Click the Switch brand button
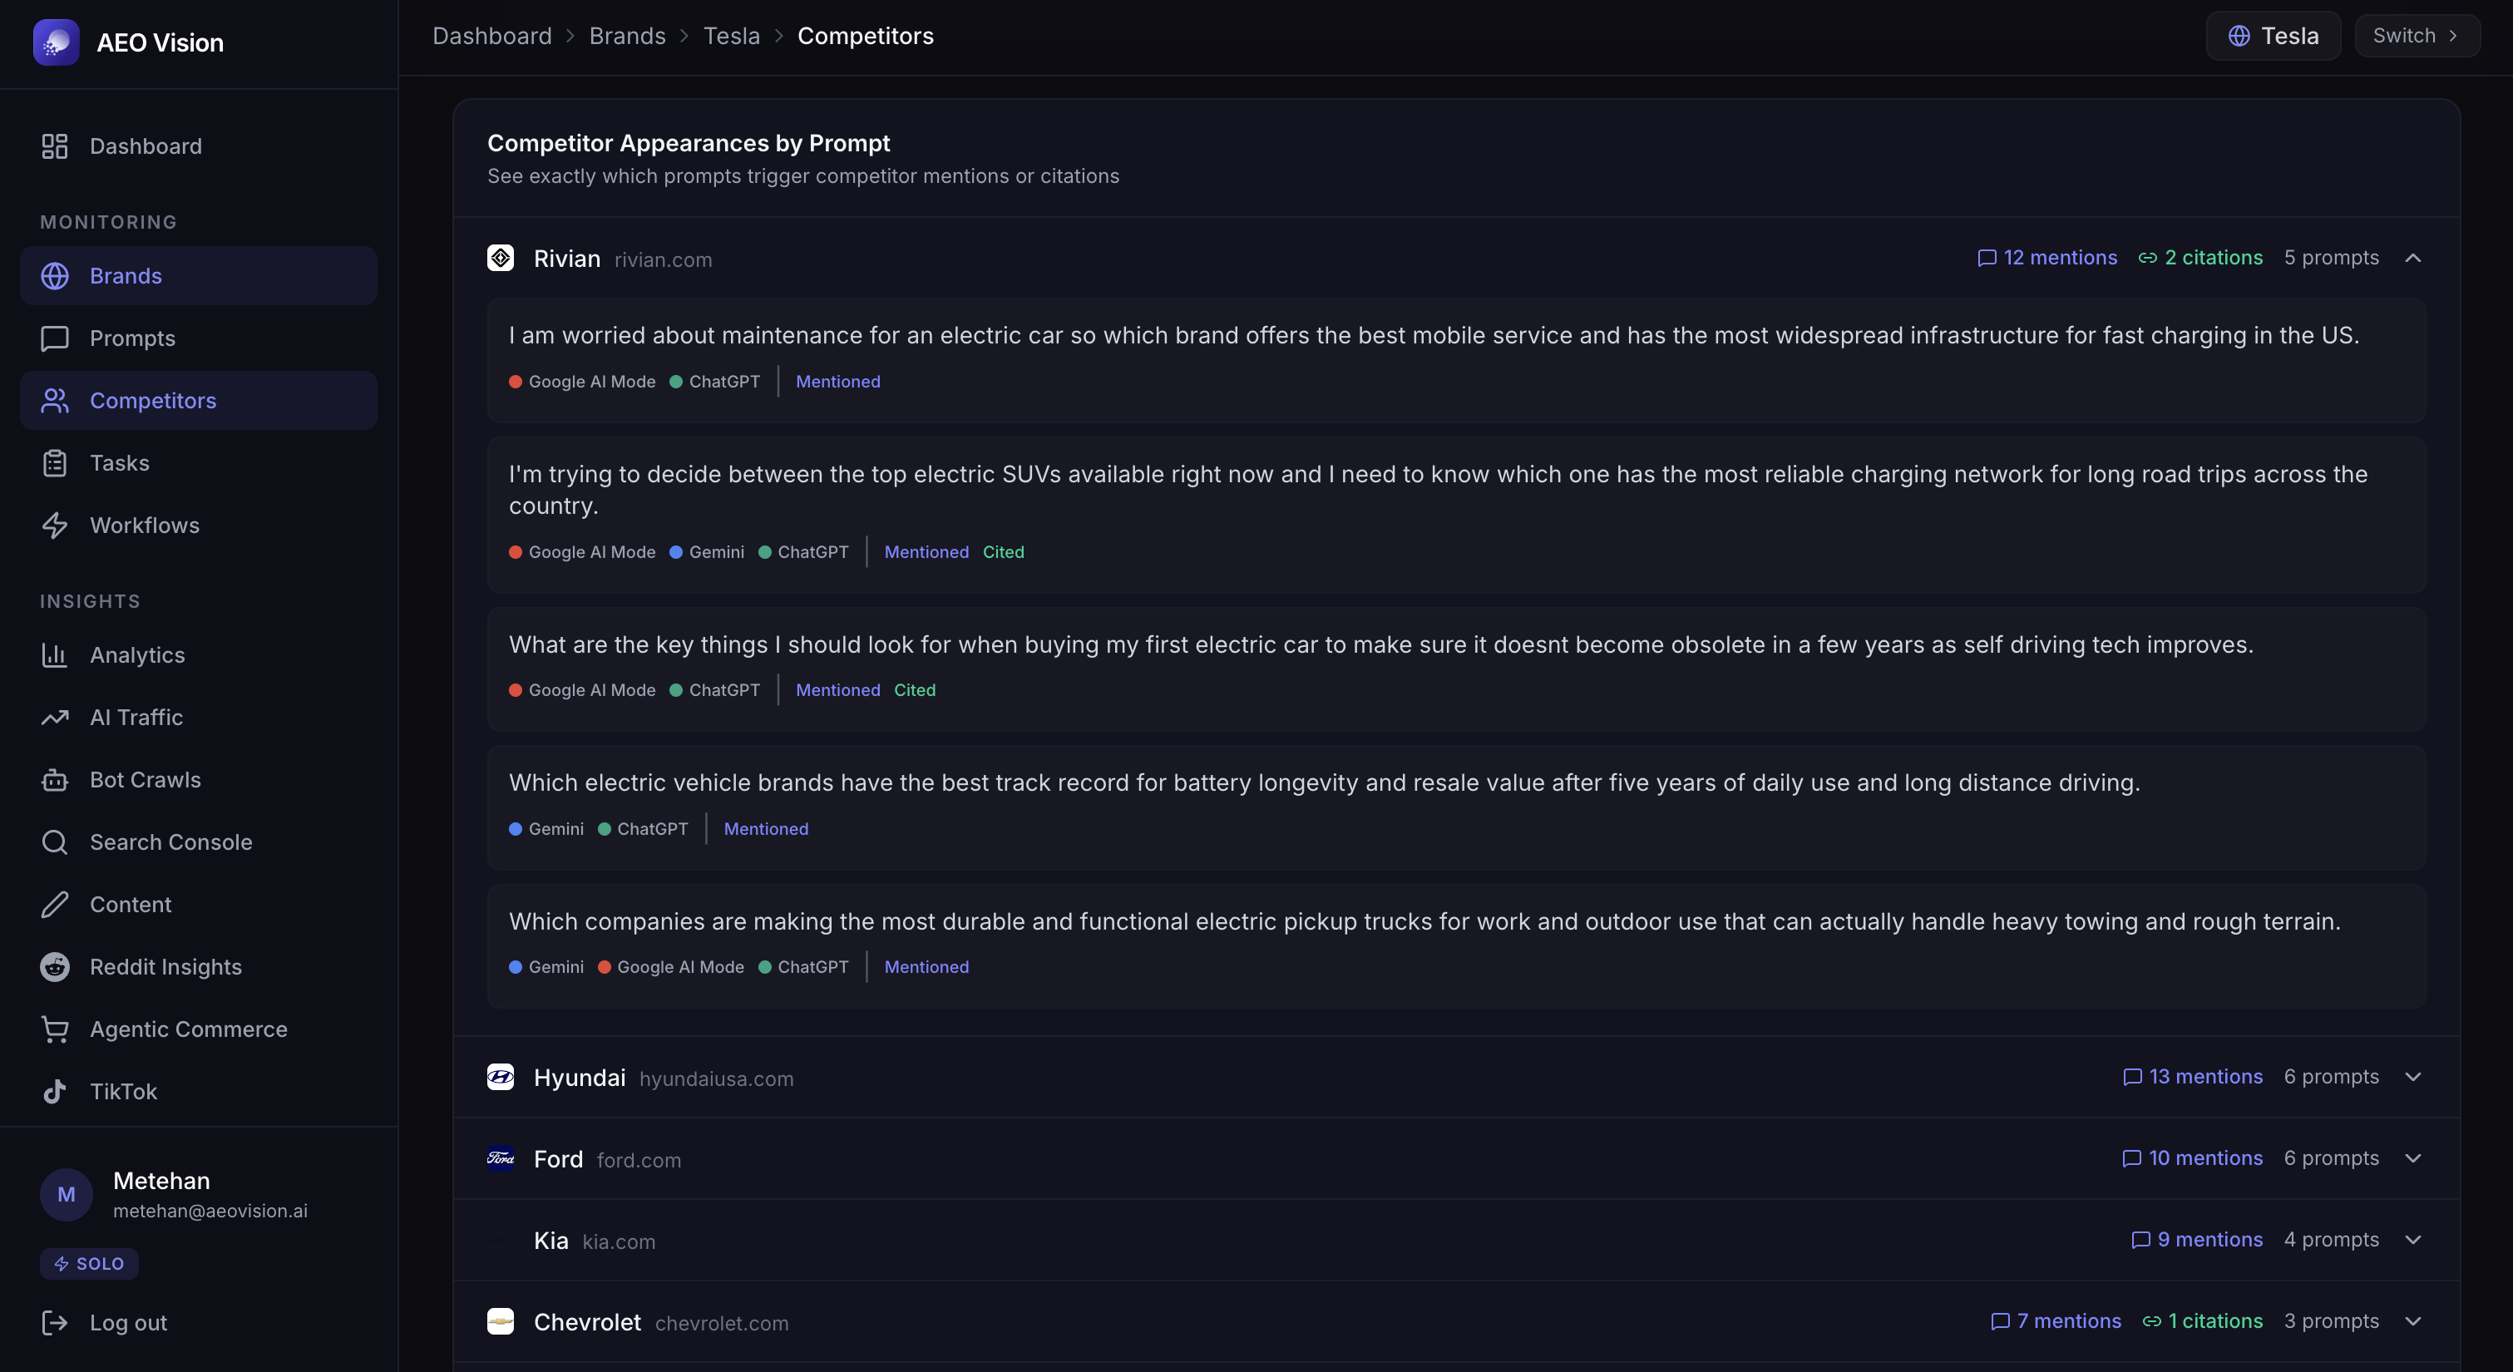 click(2416, 36)
